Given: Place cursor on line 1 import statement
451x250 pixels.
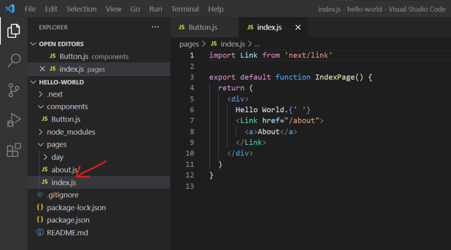Looking at the screenshot, I should [270, 55].
